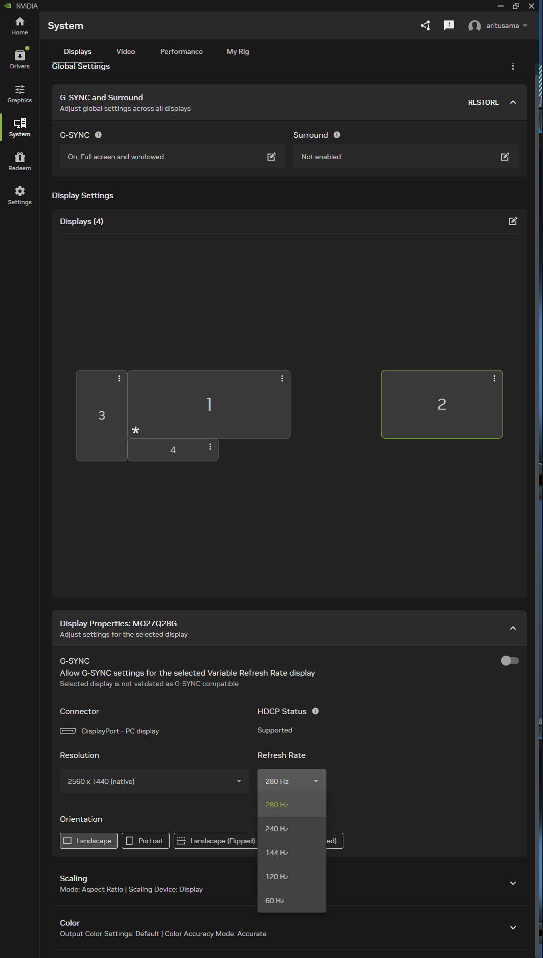The width and height of the screenshot is (543, 958).
Task: Select display 1 thumbnail
Action: coord(209,404)
